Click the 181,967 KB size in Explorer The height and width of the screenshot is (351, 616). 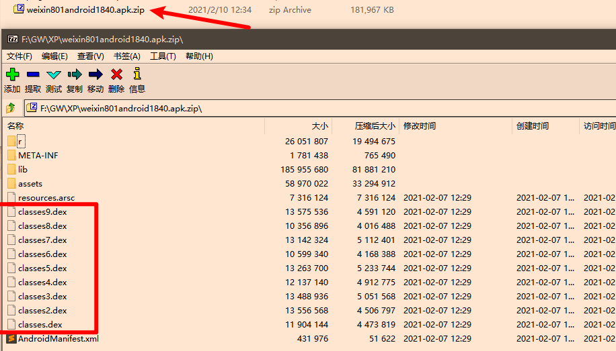click(x=372, y=10)
